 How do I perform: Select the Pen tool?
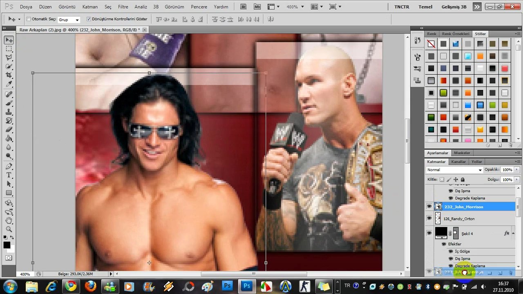9,167
